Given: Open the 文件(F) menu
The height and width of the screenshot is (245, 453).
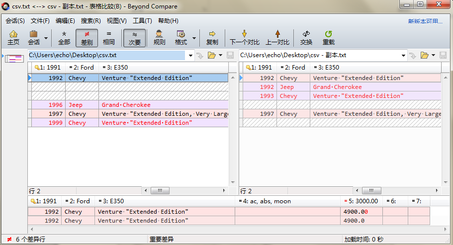Looking at the screenshot, I should tap(40, 21).
